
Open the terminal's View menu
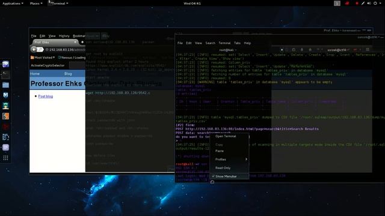(x=199, y=43)
